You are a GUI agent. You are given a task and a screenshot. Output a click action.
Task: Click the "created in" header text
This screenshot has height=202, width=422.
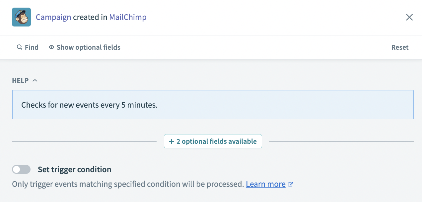90,17
